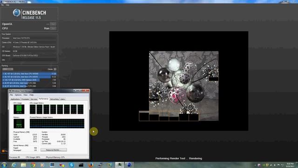Click the first CPU Usage History graph
This screenshot has width=298, height=168.
point(33,109)
